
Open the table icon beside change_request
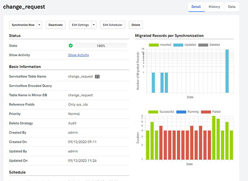(x=97, y=76)
